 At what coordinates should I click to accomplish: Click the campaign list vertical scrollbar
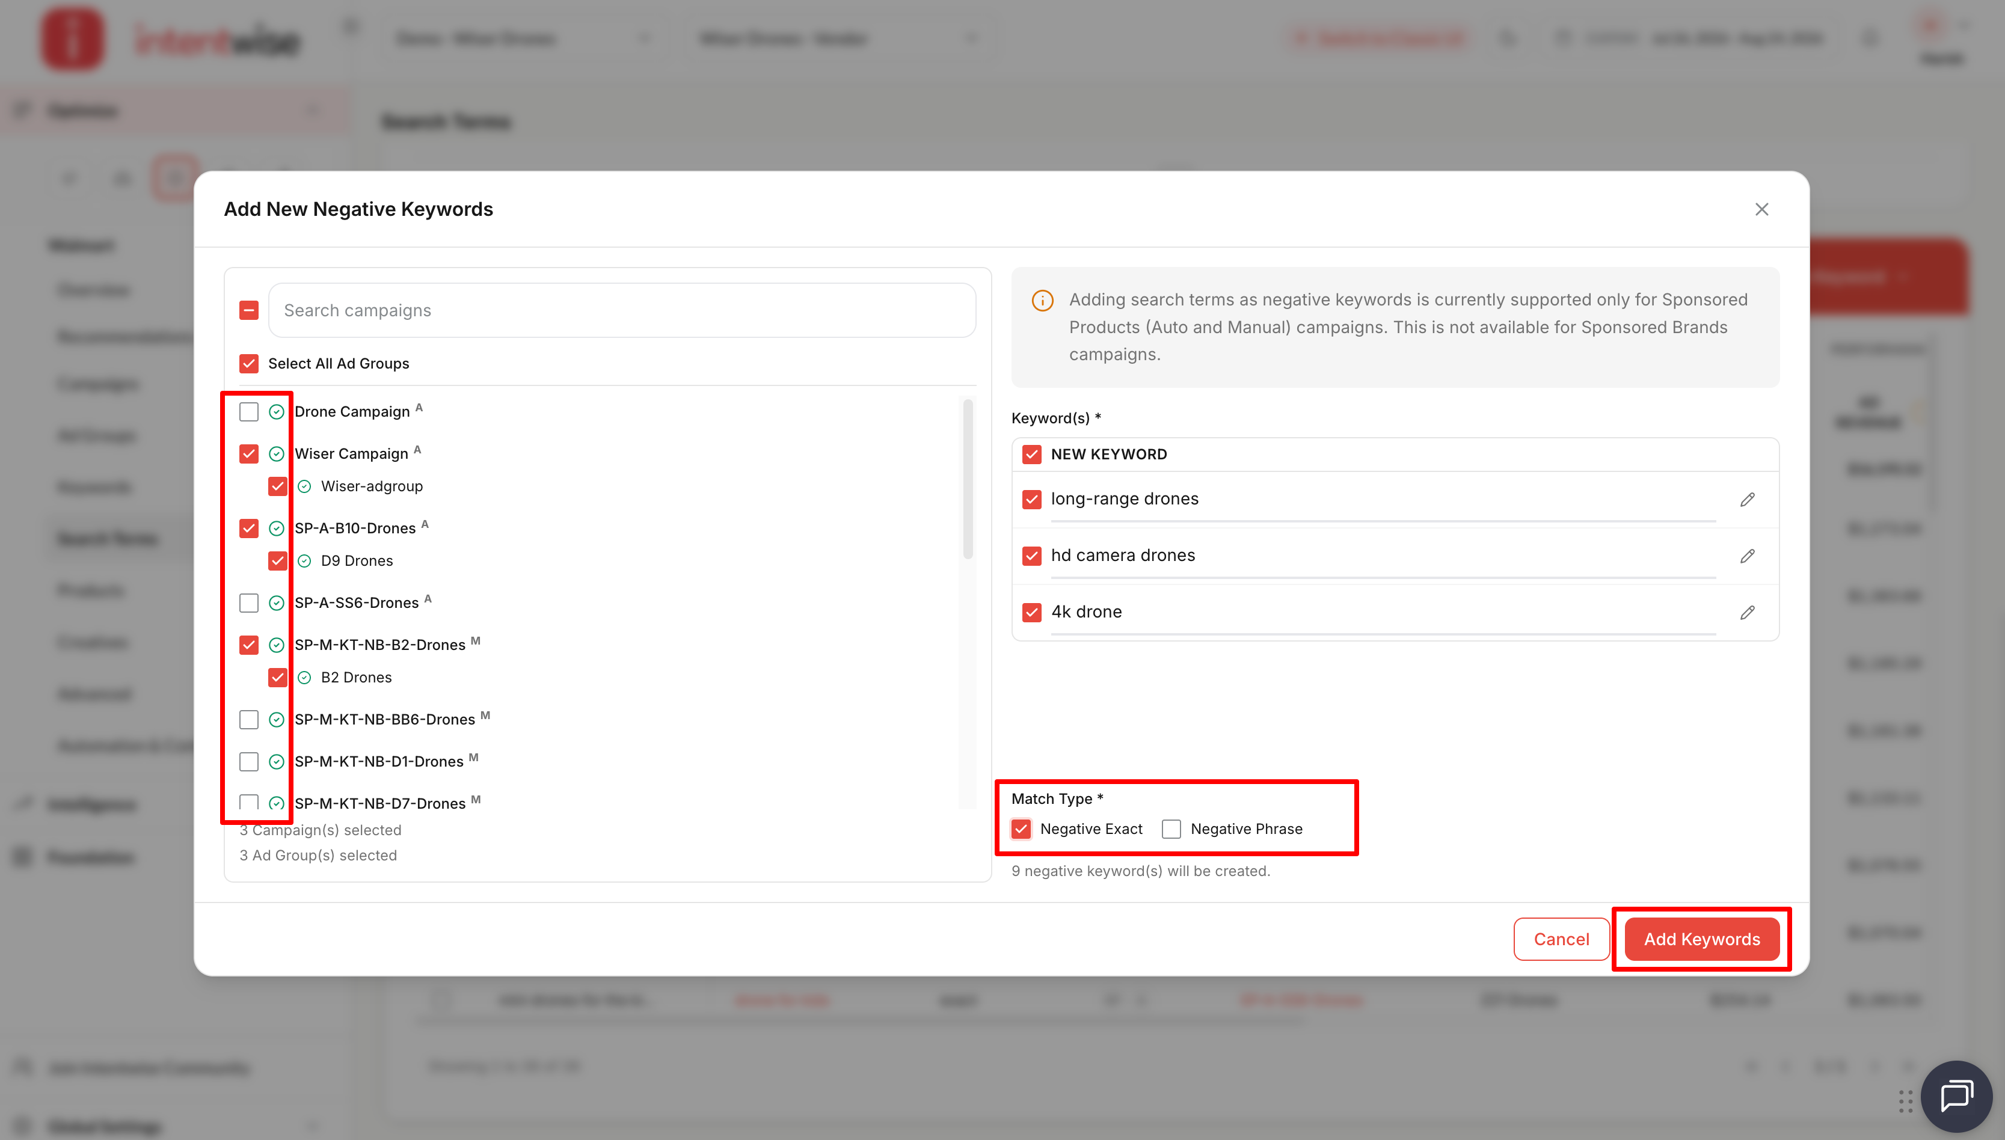coord(968,479)
